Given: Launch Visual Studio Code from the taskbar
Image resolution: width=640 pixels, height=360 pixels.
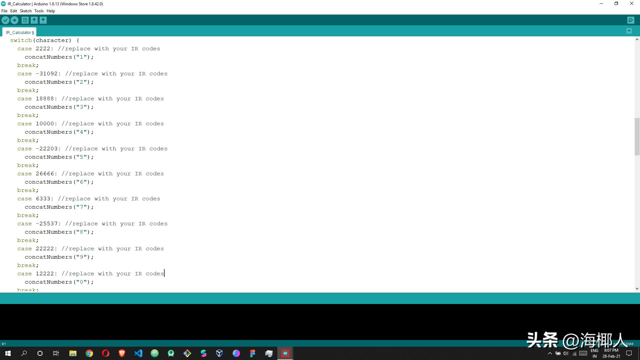Looking at the screenshot, I should [x=138, y=353].
